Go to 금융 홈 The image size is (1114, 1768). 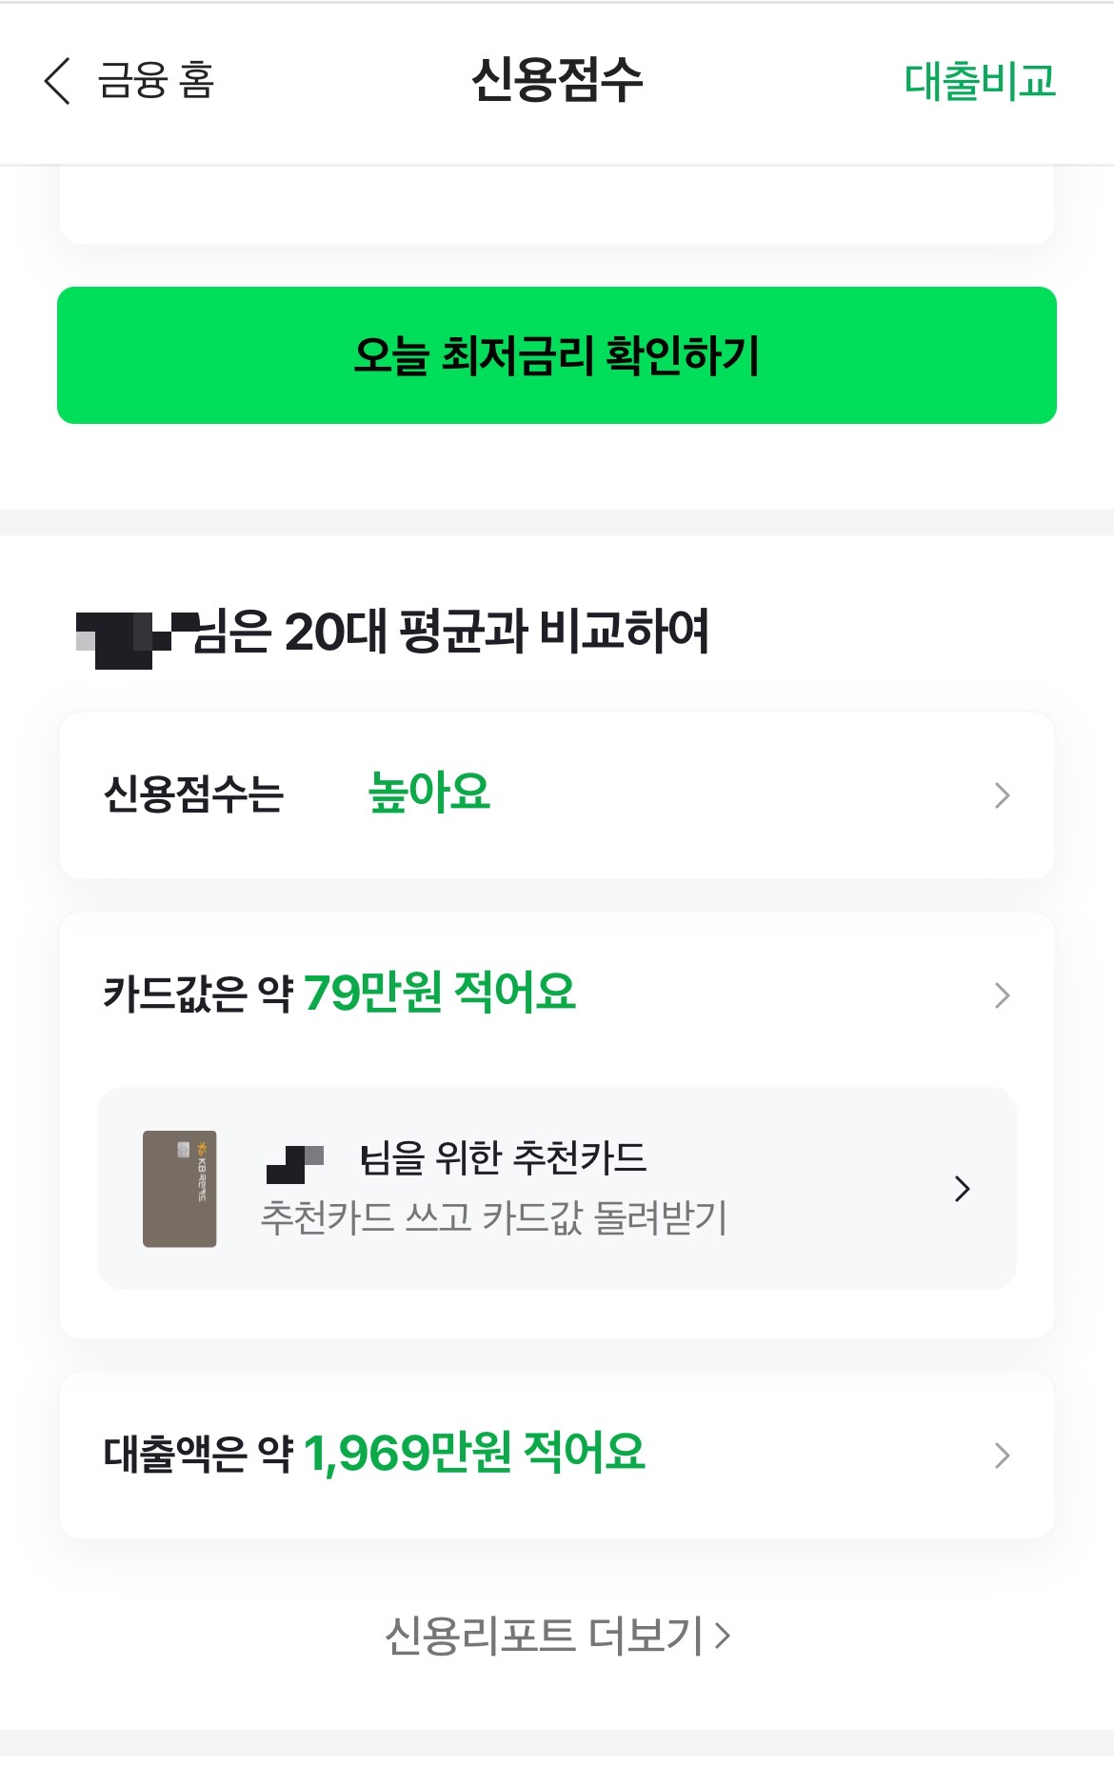(157, 81)
